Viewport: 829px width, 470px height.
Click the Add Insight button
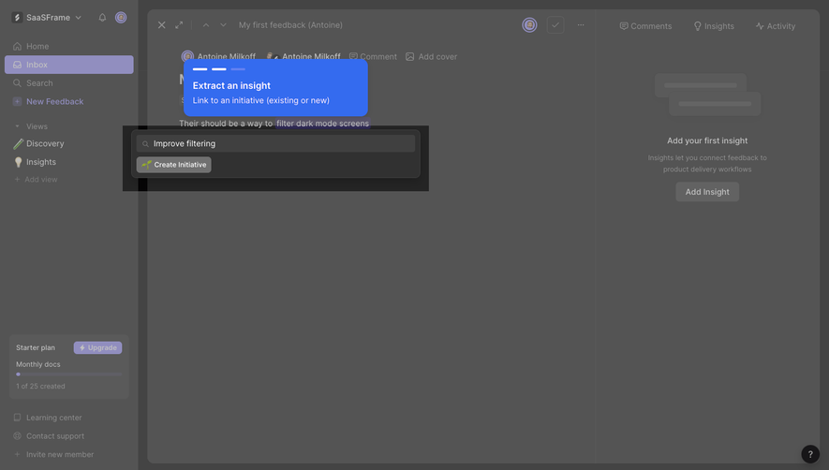pos(707,192)
